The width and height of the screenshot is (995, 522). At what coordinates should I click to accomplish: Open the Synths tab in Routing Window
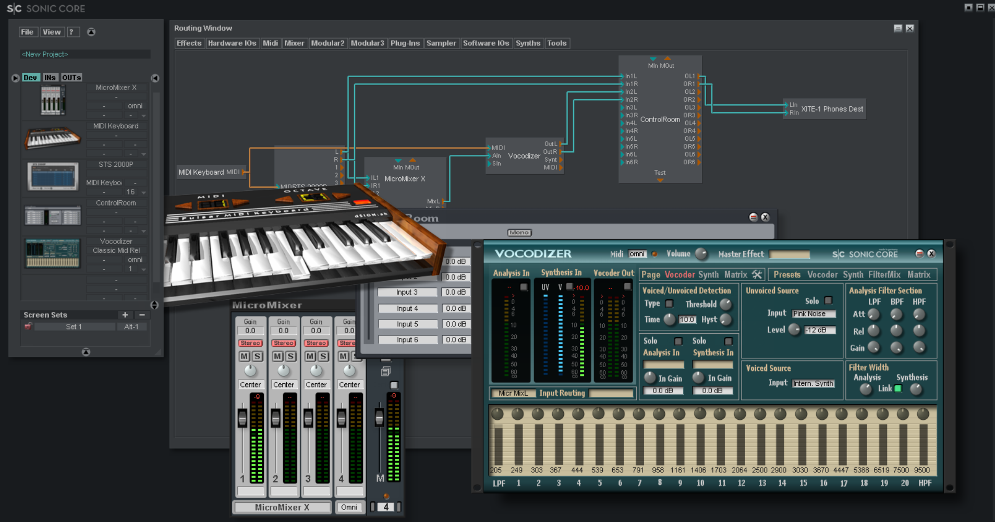coord(528,43)
